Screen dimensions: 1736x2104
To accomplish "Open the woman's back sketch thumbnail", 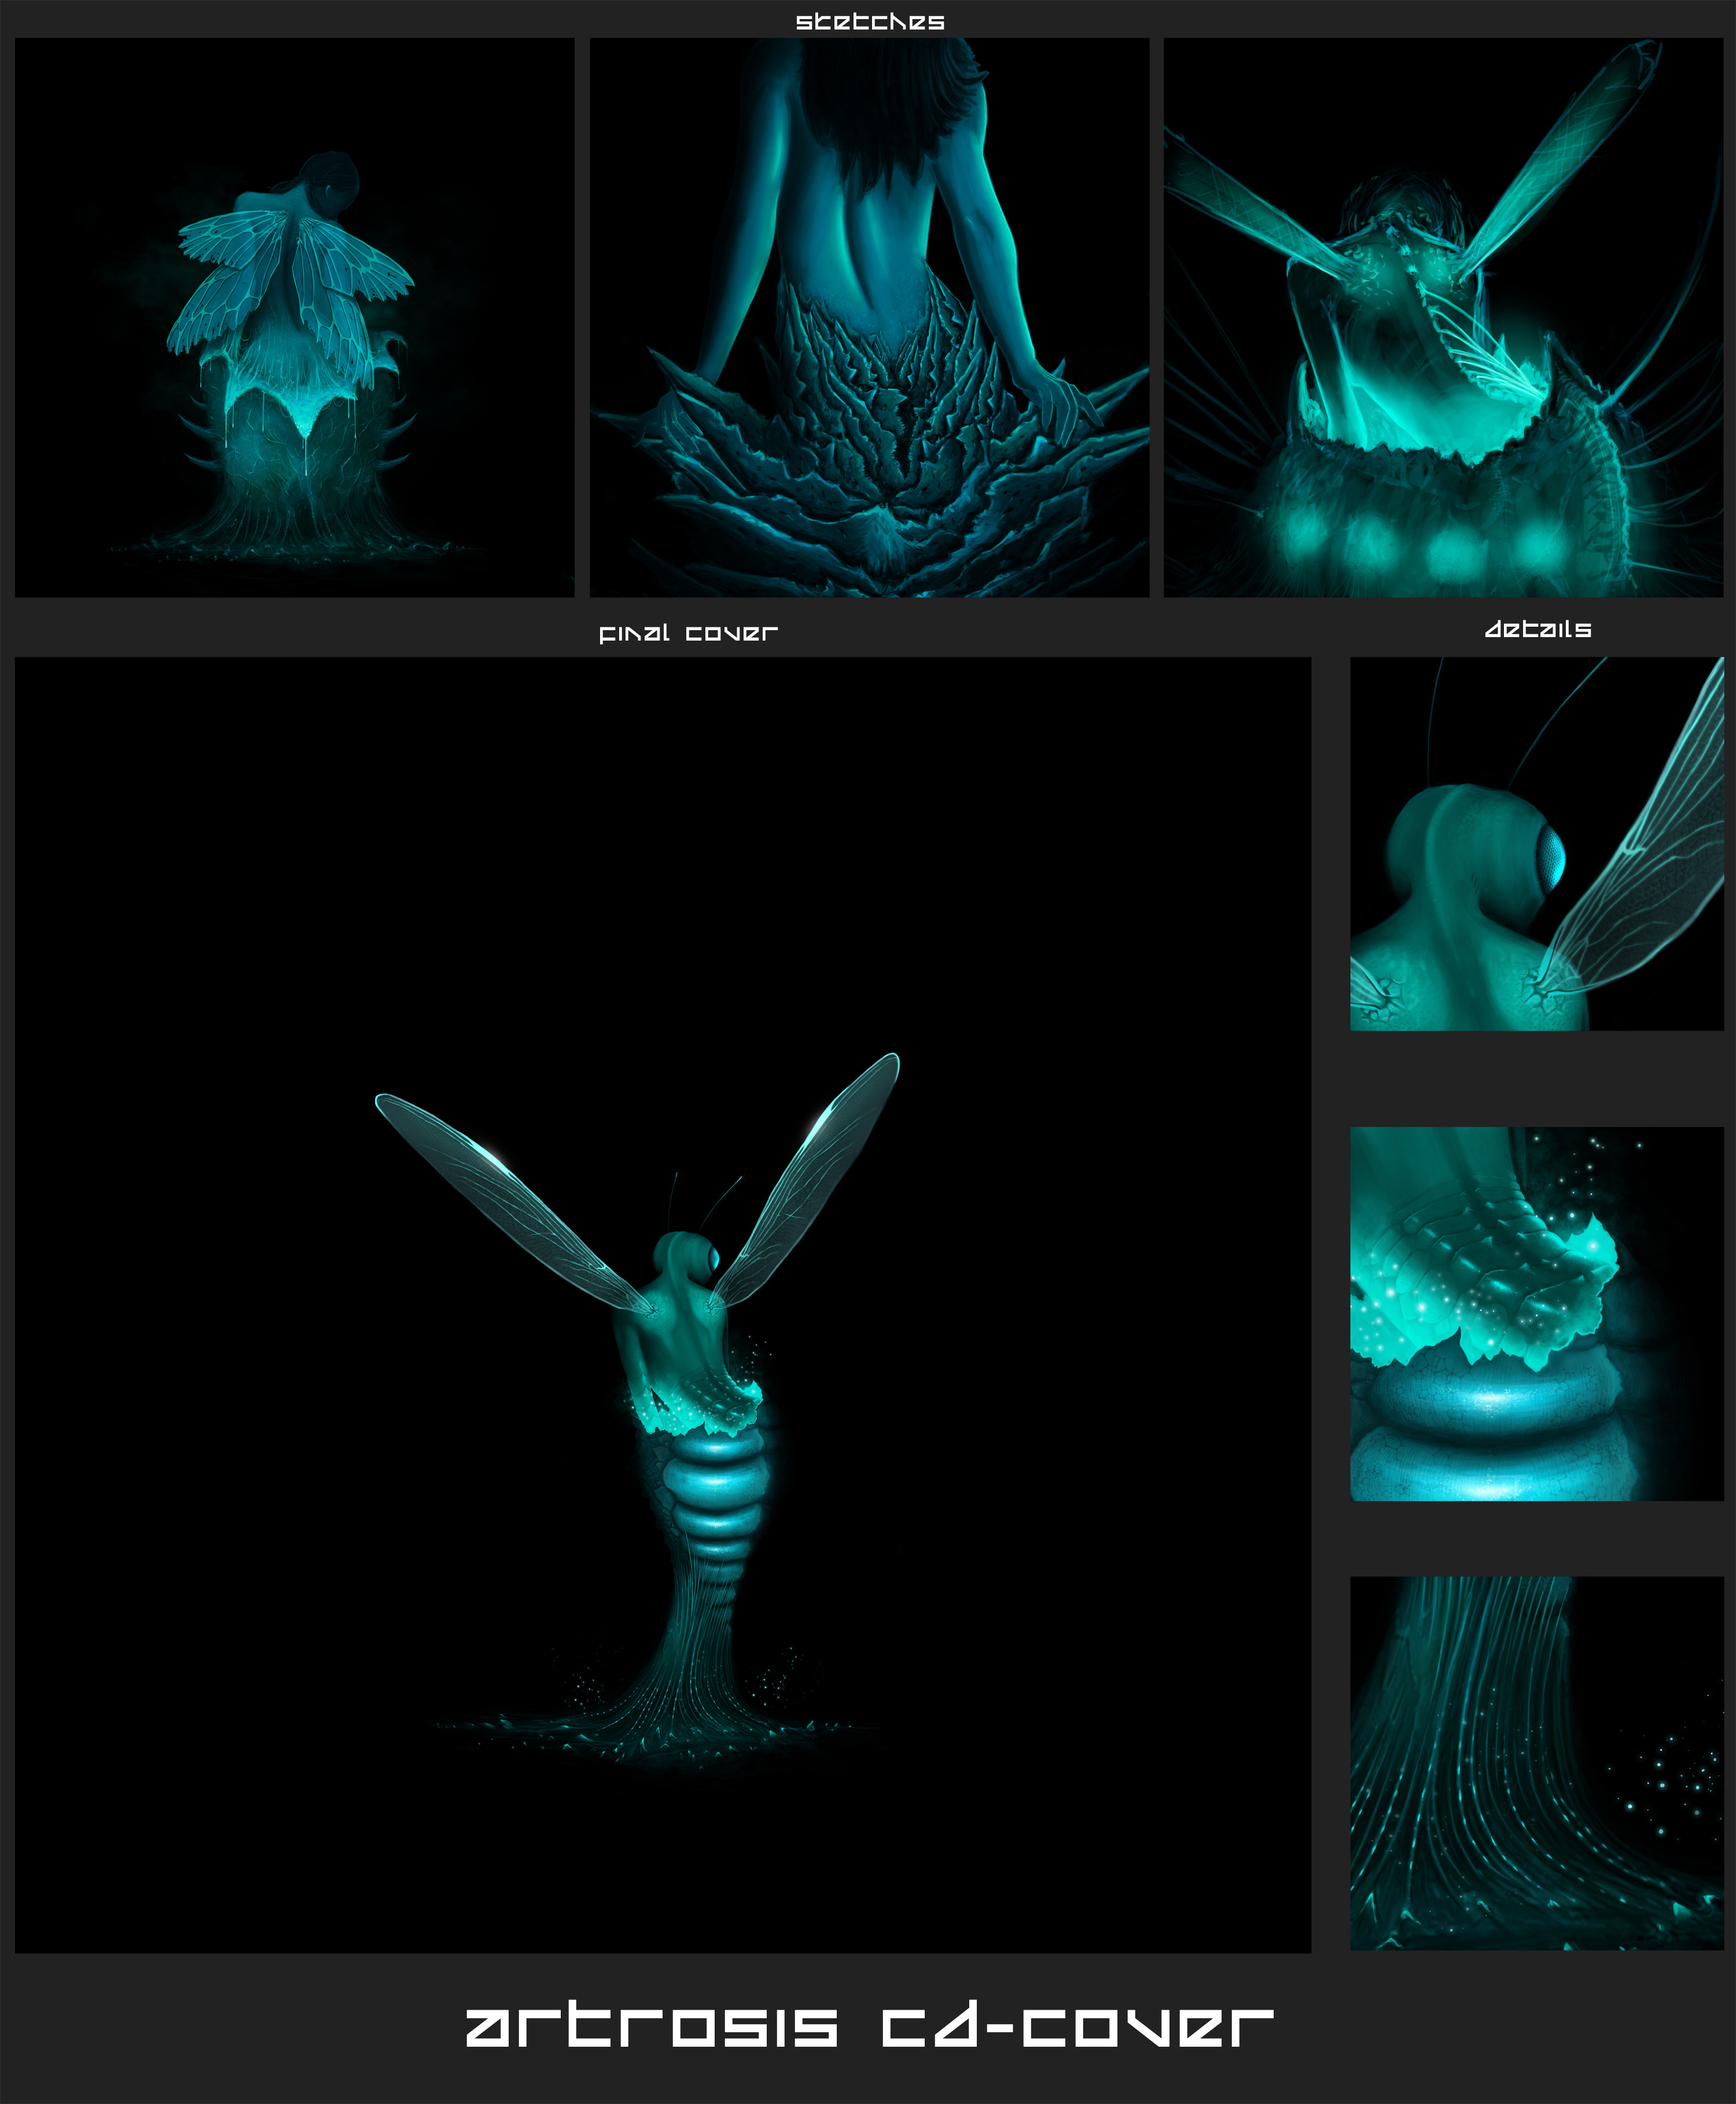I will (869, 318).
